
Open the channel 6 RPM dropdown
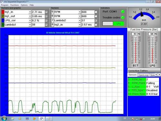tap(80, 16)
